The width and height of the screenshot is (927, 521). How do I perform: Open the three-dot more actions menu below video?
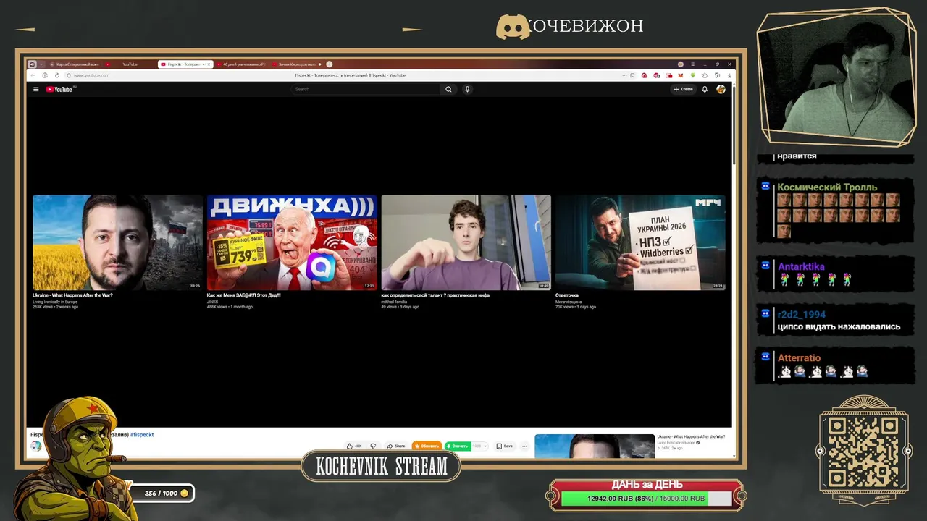click(524, 446)
